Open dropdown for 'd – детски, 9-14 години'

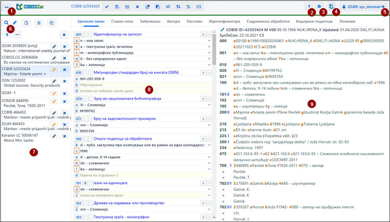pyautogui.click(x=209, y=157)
